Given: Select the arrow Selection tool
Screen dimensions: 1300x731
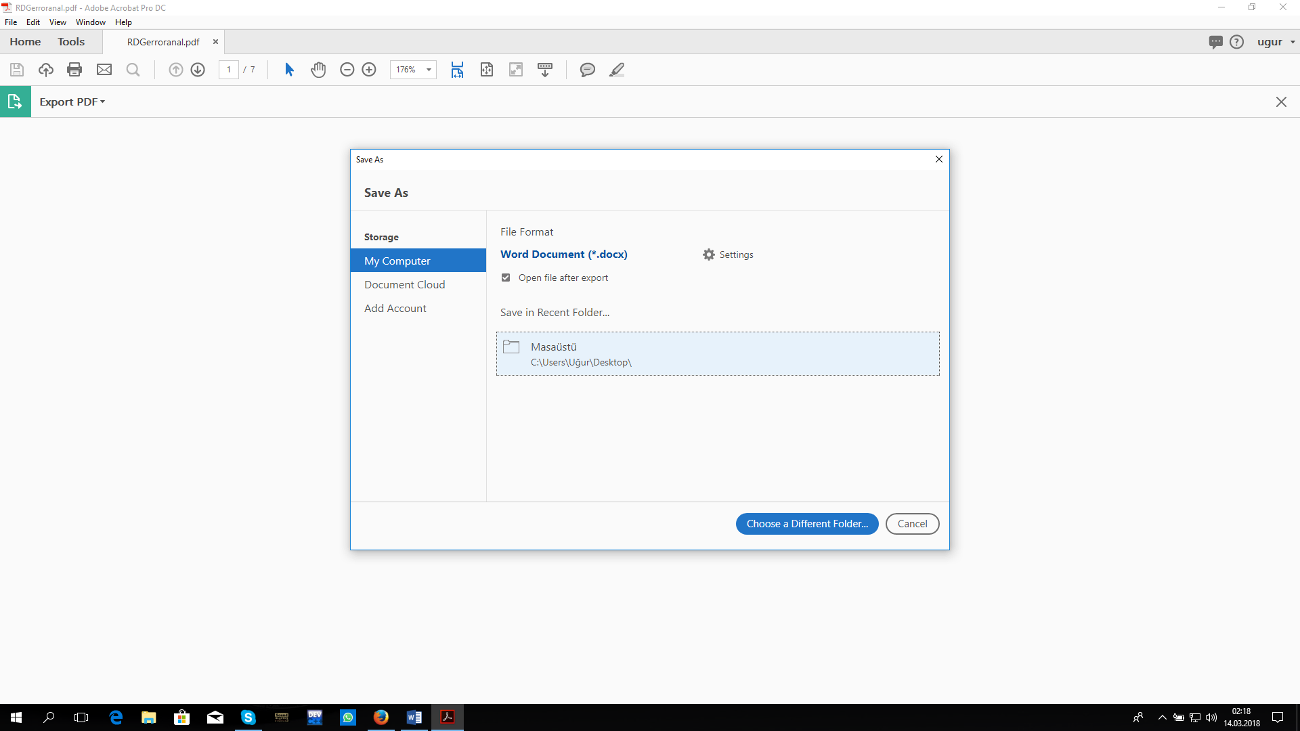Looking at the screenshot, I should (289, 70).
